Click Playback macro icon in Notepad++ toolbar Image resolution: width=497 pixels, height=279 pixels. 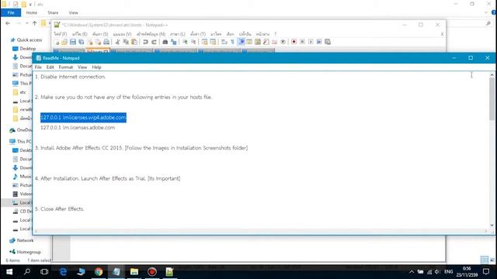point(311,42)
